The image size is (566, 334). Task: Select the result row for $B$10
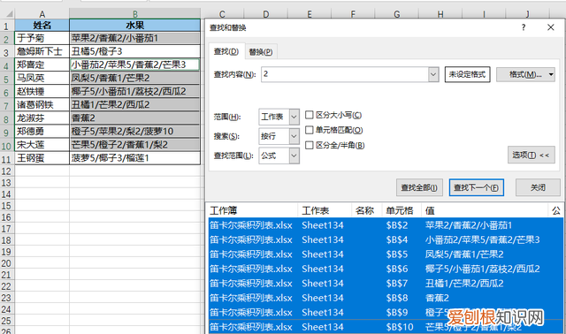click(386, 327)
